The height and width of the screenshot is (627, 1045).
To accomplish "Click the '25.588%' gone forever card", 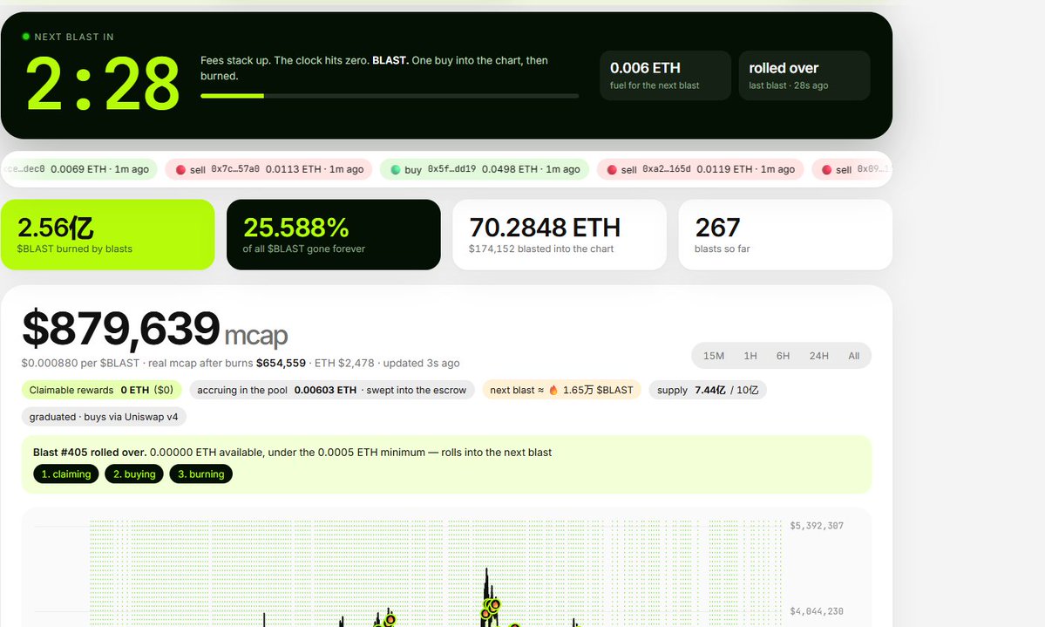I will click(x=333, y=235).
